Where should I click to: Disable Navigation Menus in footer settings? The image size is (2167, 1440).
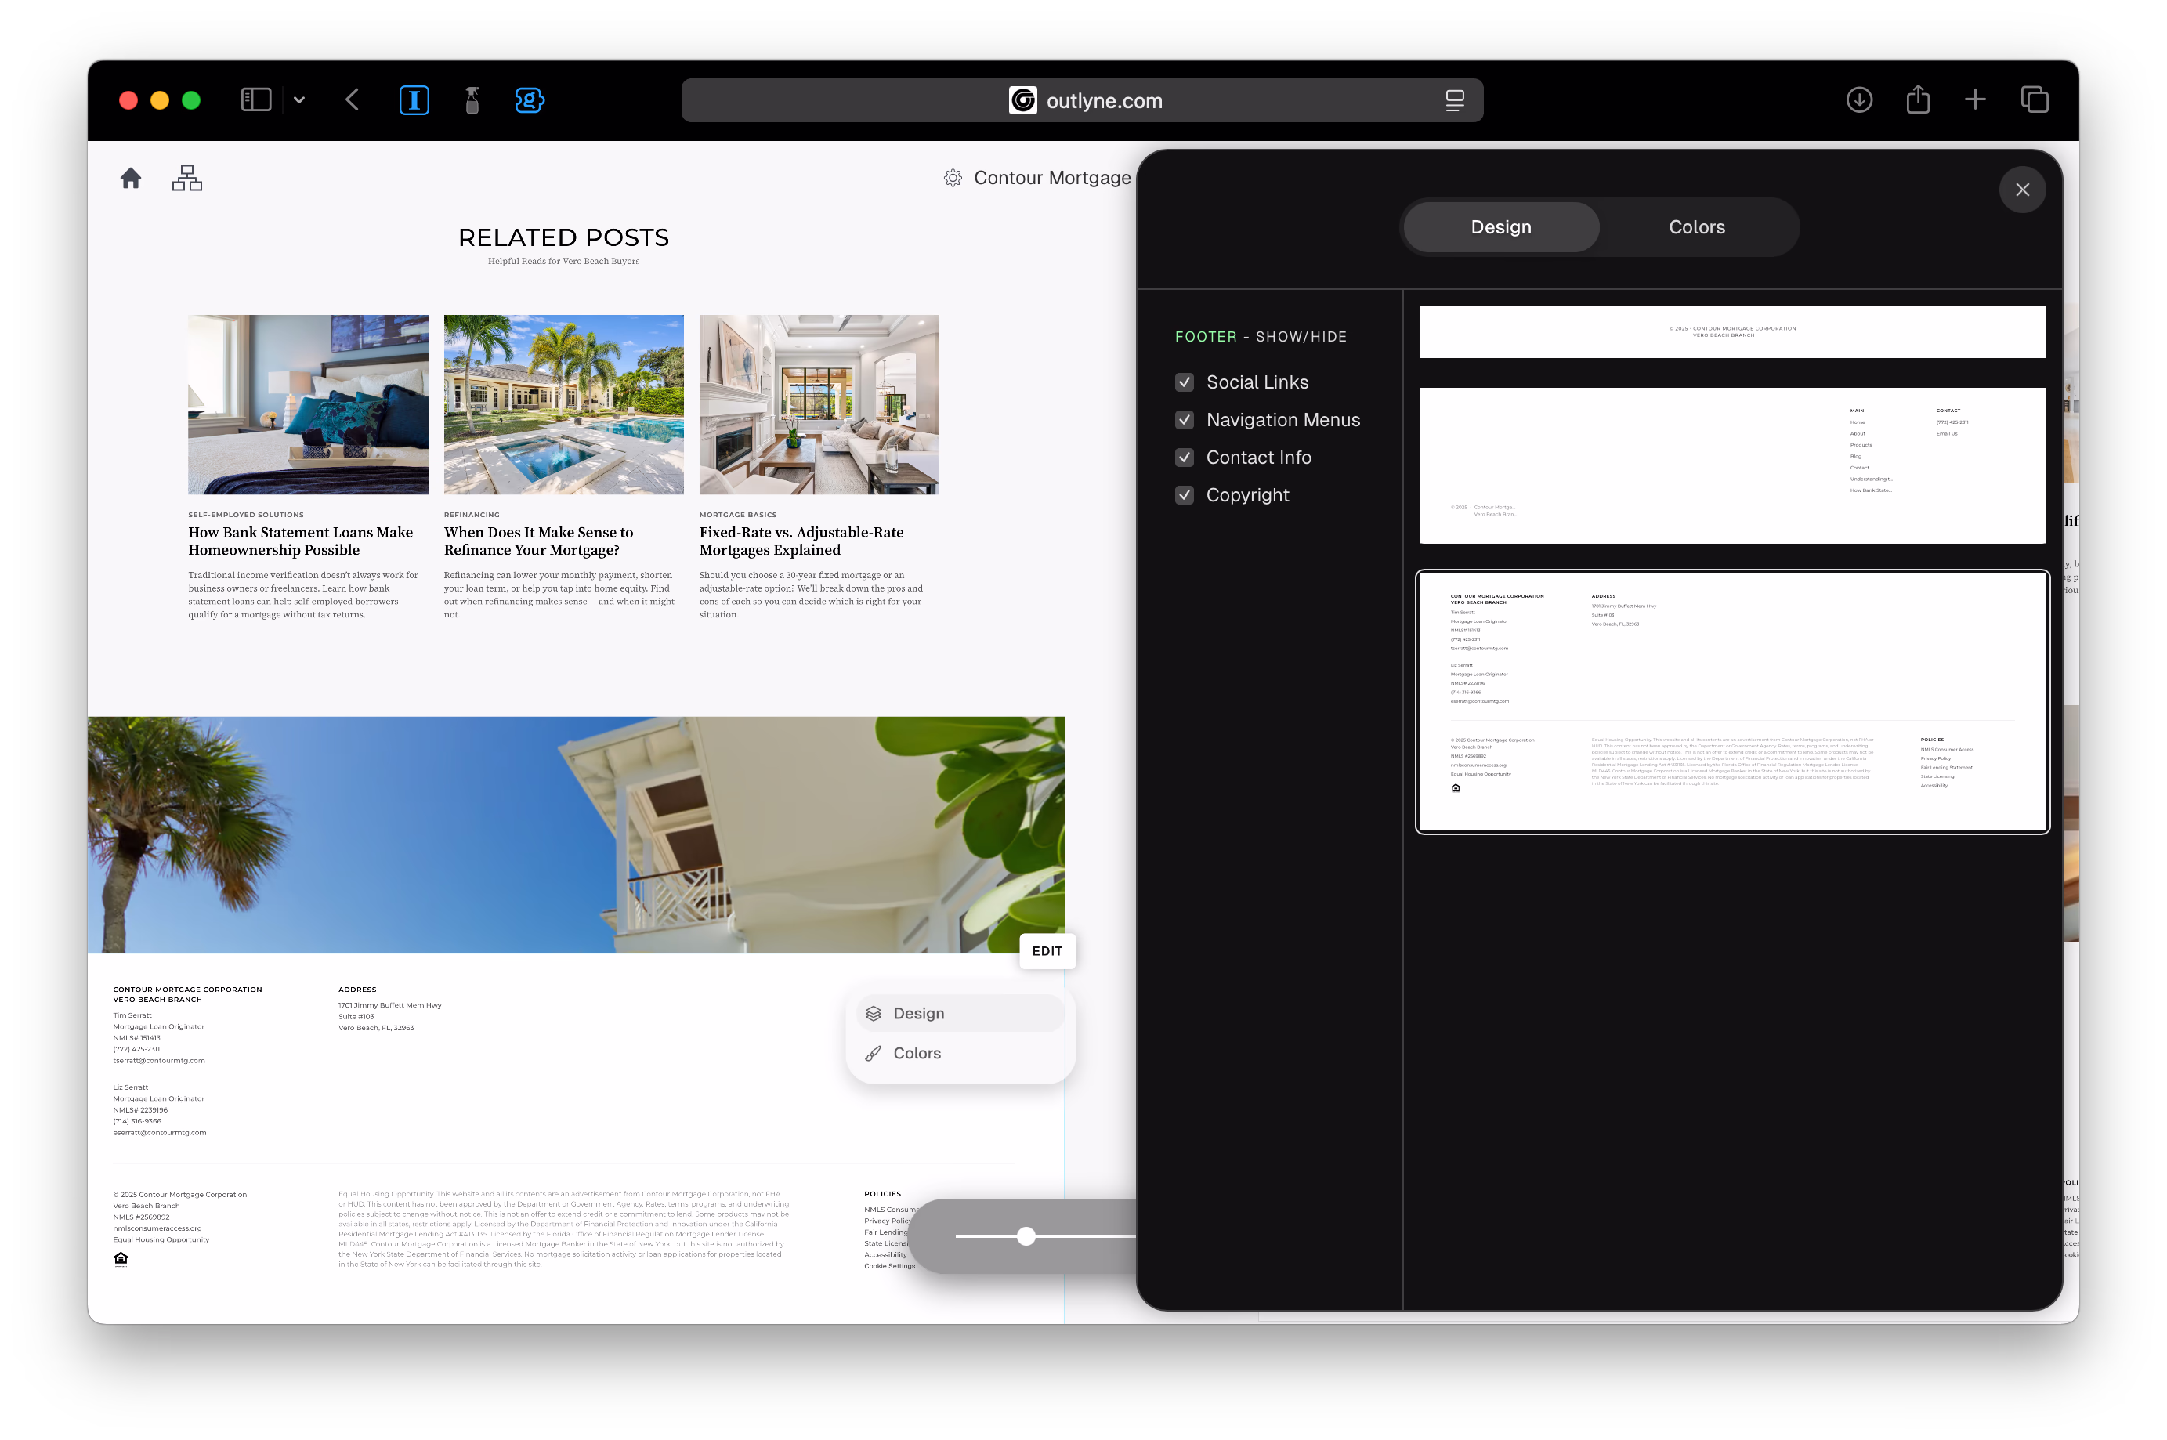tap(1185, 420)
